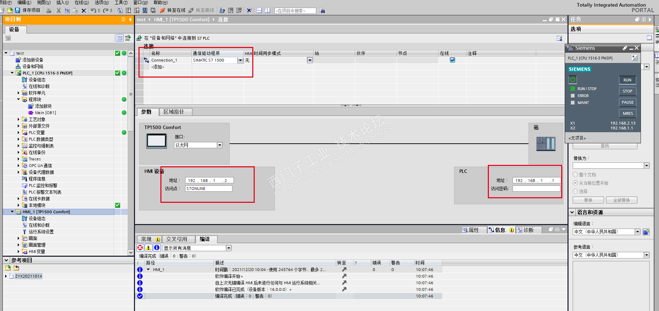Click the black X delete icon
The height and width of the screenshot is (311, 659).
click(x=84, y=10)
